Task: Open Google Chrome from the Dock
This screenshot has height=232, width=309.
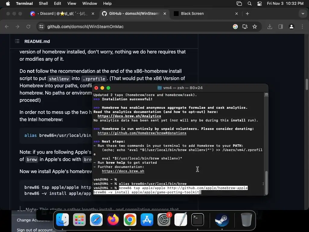Action: click(130, 220)
